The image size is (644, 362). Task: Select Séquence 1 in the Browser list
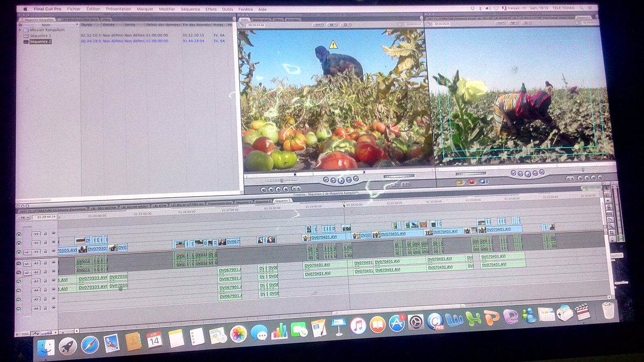tap(40, 36)
